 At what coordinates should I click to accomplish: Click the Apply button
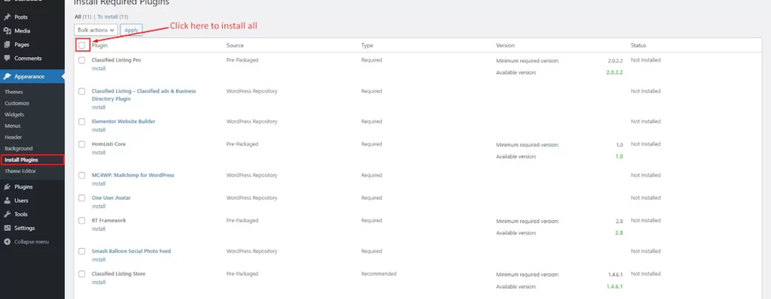tap(131, 30)
